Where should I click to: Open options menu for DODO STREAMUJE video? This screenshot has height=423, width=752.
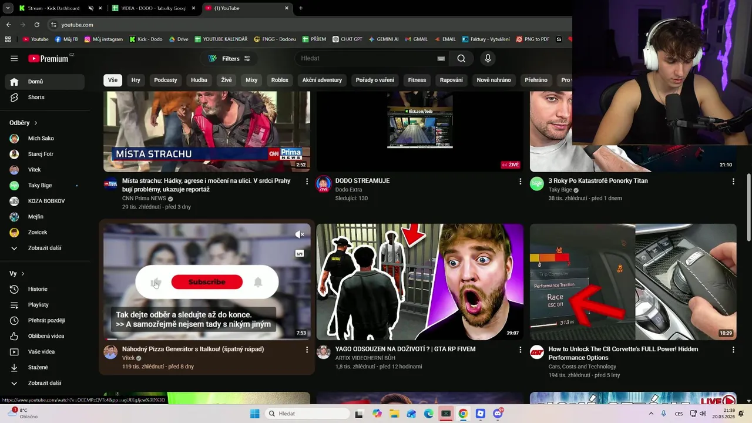point(520,182)
